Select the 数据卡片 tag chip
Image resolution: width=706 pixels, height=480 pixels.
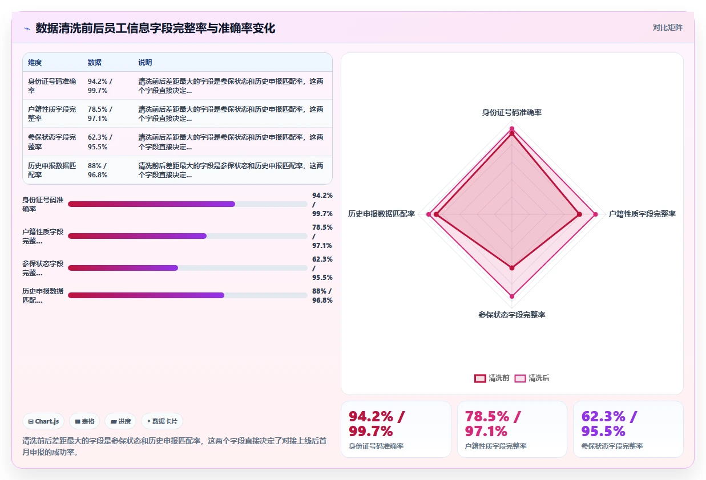[x=162, y=421]
